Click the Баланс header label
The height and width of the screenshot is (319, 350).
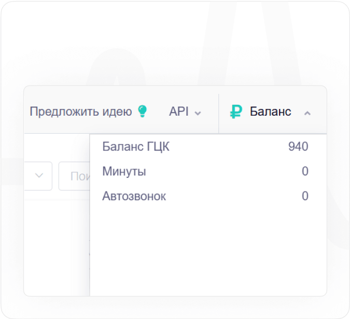[270, 112]
